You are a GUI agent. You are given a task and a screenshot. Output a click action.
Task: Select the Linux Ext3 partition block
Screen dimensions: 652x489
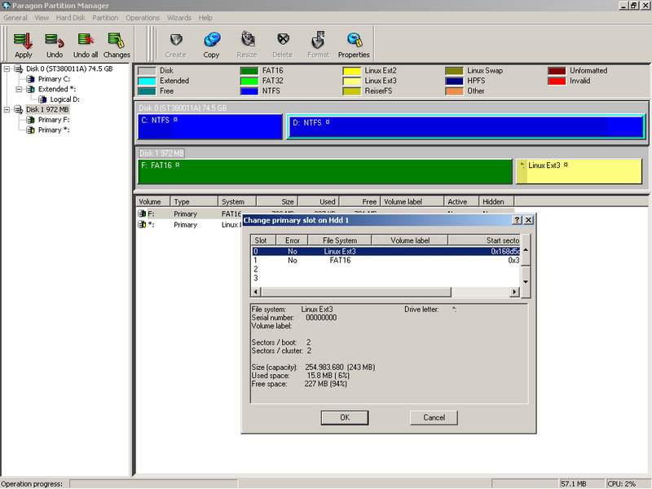(579, 171)
